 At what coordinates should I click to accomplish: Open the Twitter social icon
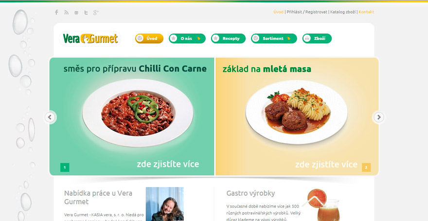pyautogui.click(x=86, y=12)
